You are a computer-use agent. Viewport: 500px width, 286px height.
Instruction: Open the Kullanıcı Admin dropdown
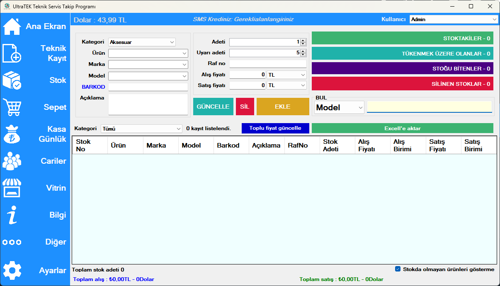click(494, 19)
